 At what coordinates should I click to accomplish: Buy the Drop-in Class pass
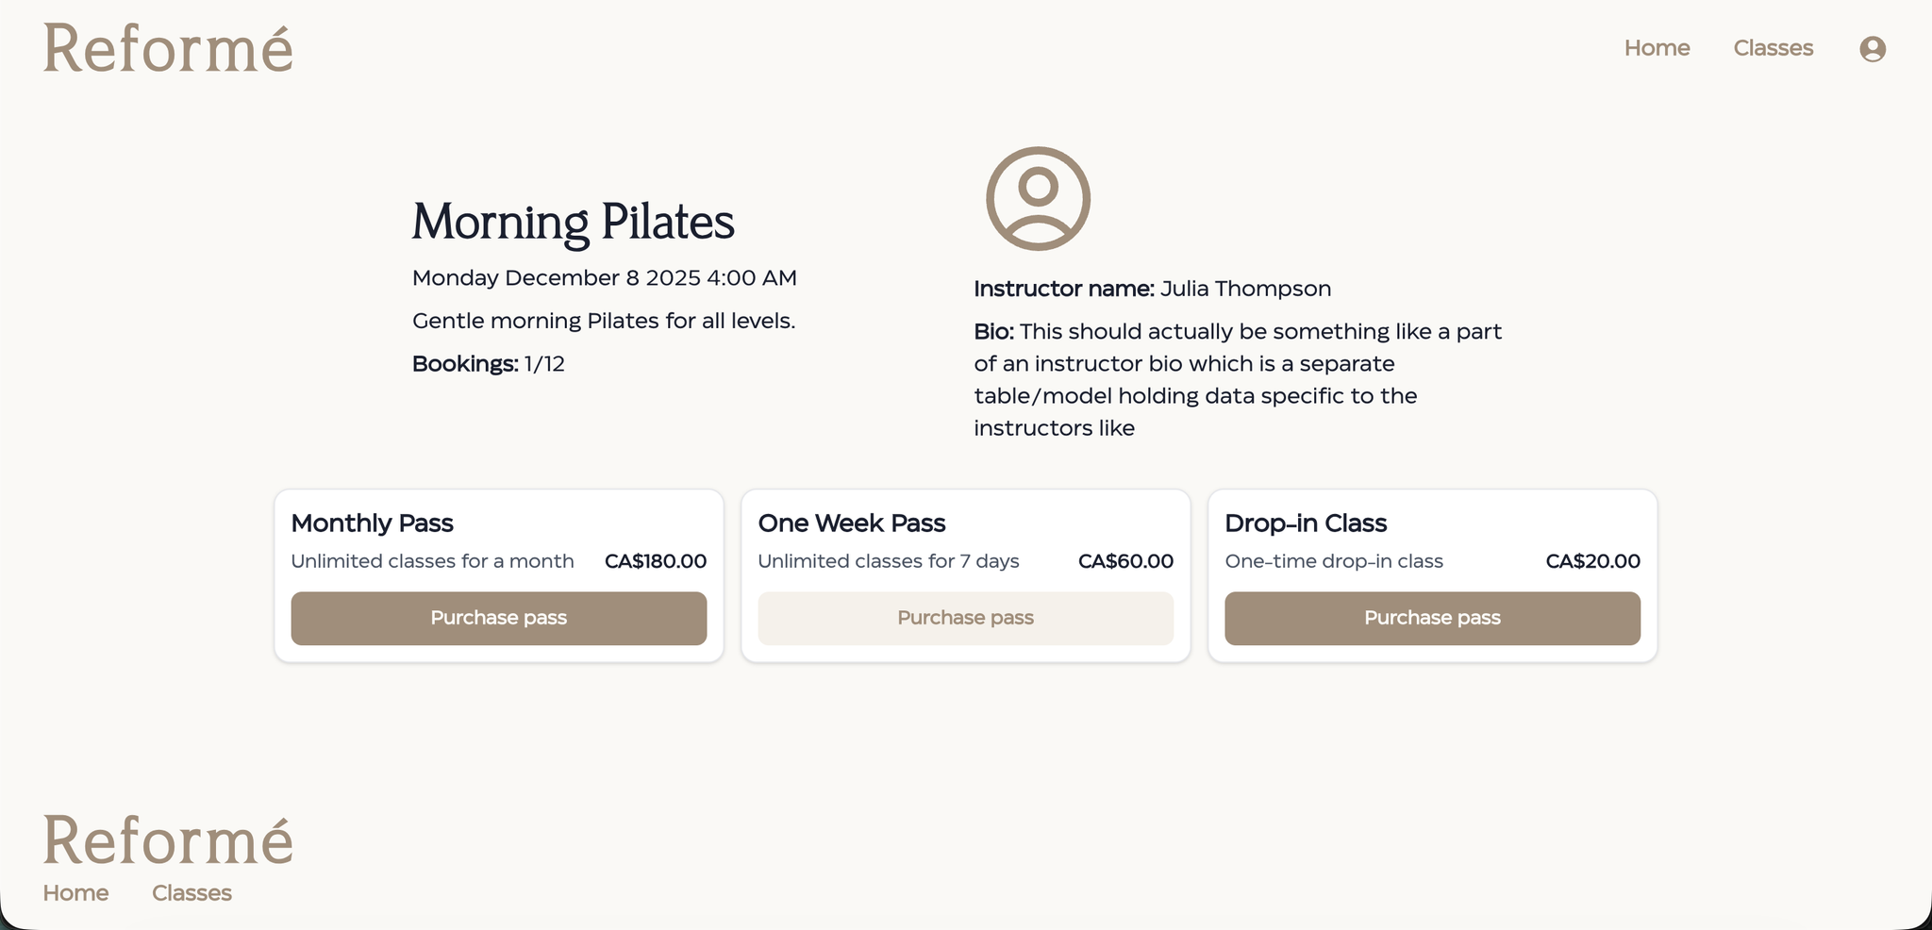click(x=1432, y=619)
